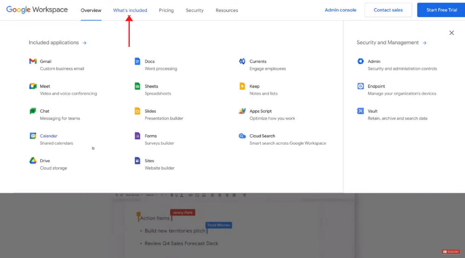Image resolution: width=465 pixels, height=258 pixels.
Task: Open the Security and Management heading link
Action: [388, 43]
